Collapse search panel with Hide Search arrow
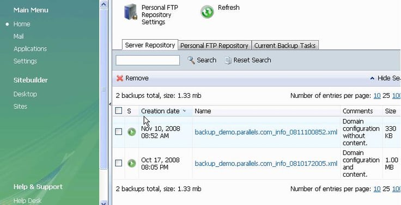 [372, 78]
